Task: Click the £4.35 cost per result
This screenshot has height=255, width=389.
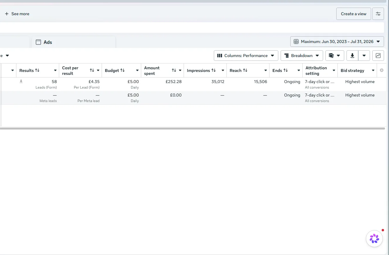Action: click(x=94, y=82)
